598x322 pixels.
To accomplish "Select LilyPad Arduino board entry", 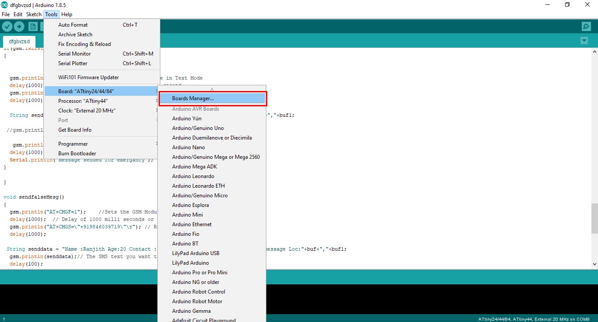I will tap(212, 263).
